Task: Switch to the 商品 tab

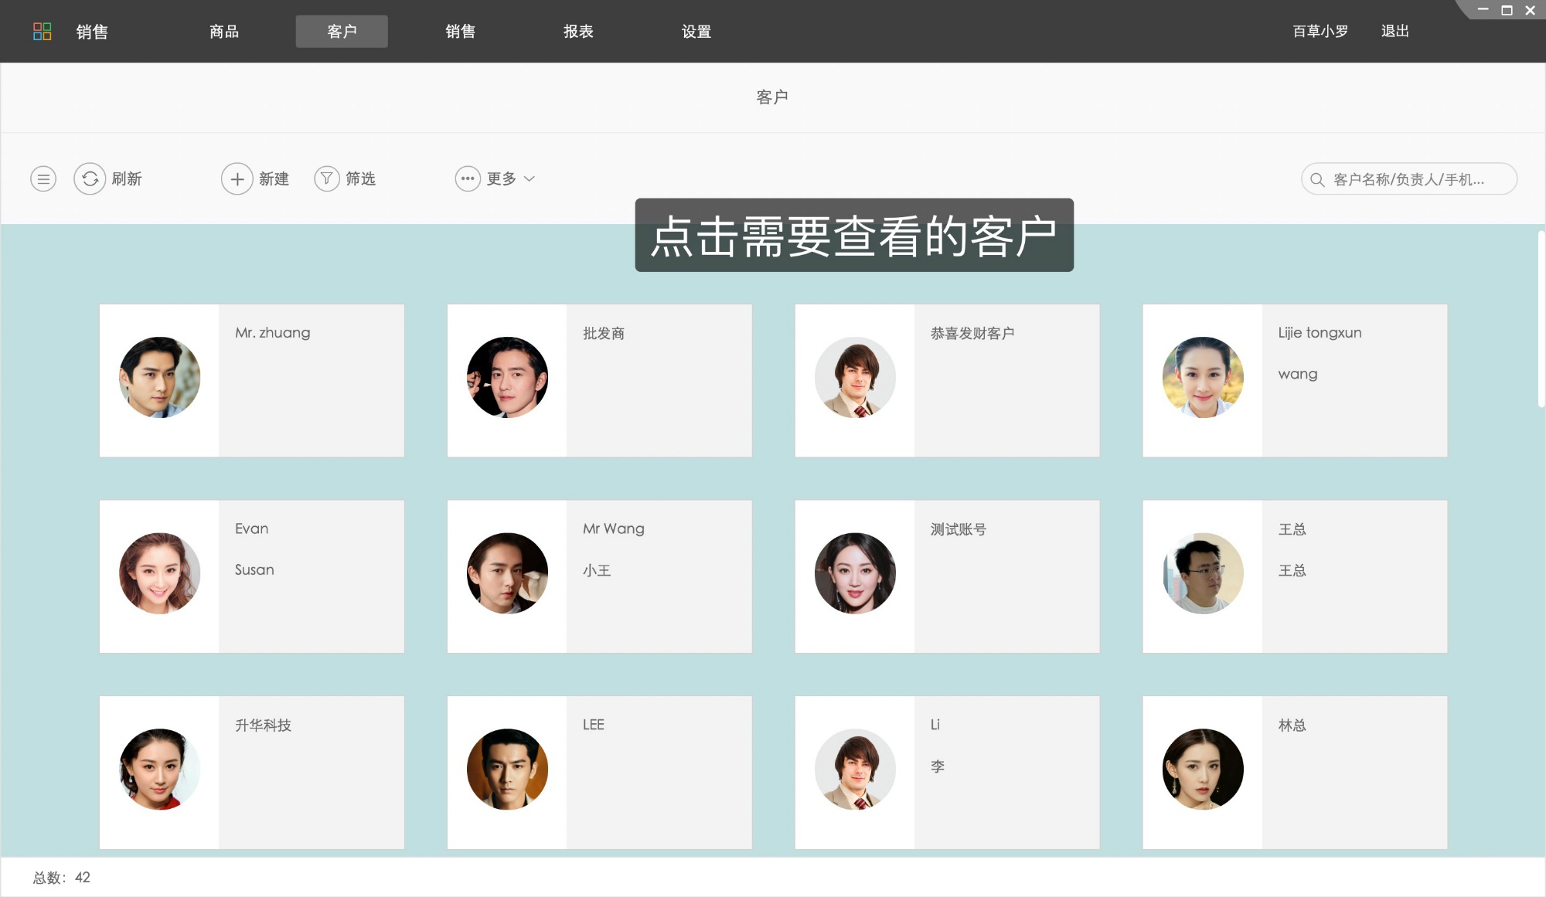Action: coord(223,31)
